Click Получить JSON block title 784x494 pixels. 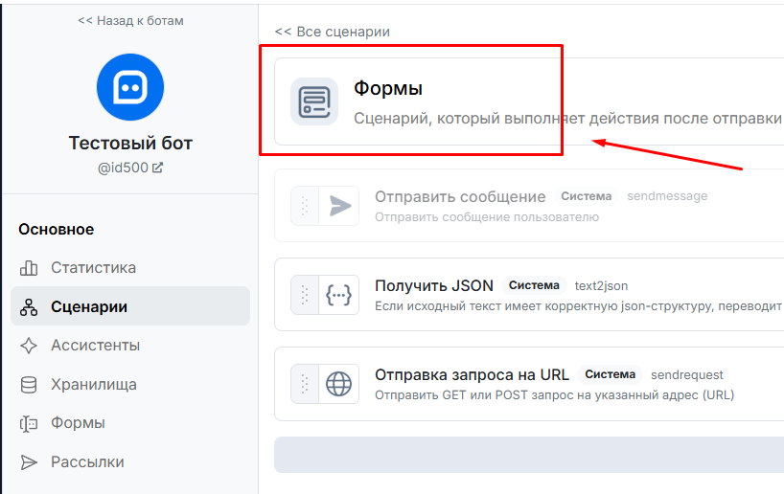click(x=434, y=285)
